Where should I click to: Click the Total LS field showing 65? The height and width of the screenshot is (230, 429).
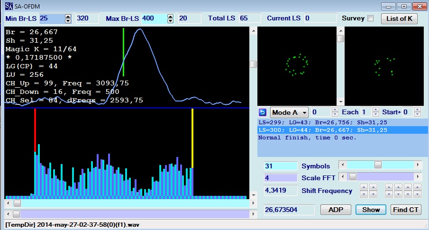pyautogui.click(x=249, y=18)
